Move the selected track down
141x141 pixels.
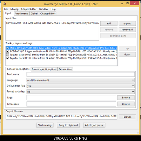click(127, 54)
